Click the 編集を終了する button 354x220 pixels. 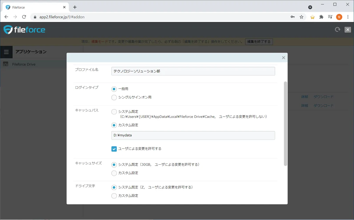pyautogui.click(x=259, y=42)
